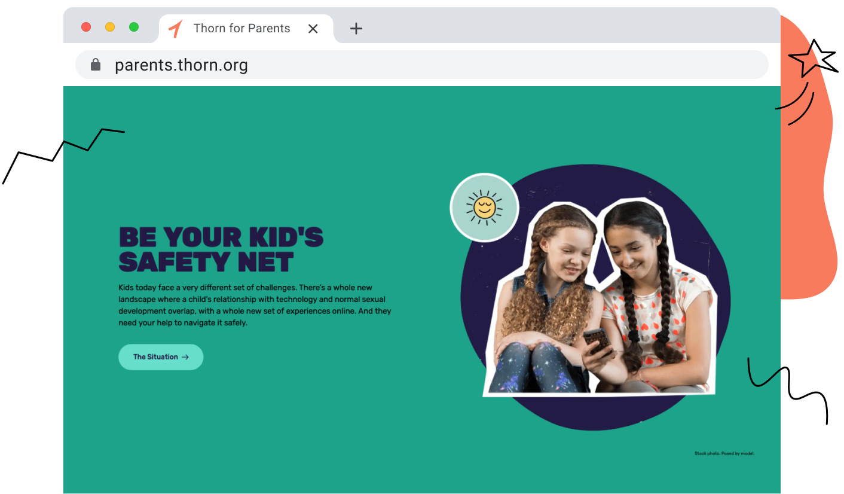Click the Stock photo. Posed by model. caption
Viewport: 844px width, 494px height.
(724, 453)
